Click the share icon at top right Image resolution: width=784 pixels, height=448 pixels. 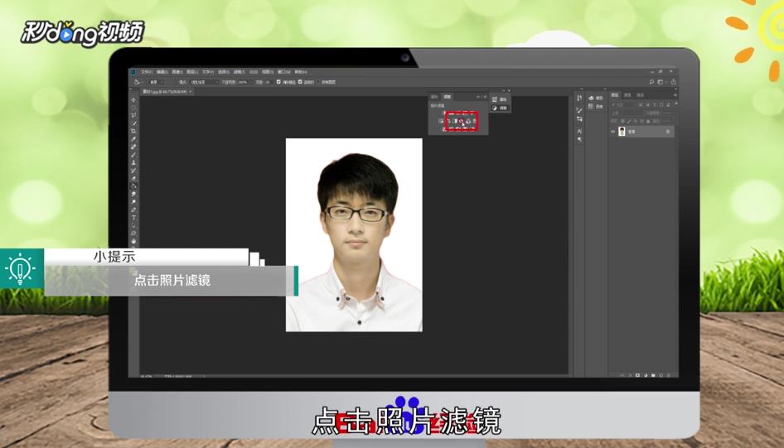coord(674,82)
